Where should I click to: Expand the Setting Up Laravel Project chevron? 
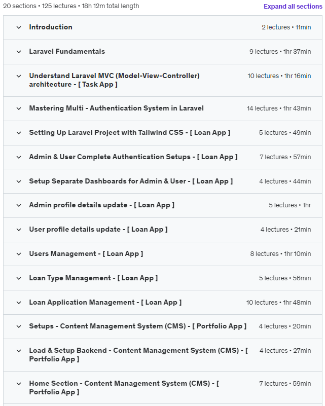tap(19, 133)
